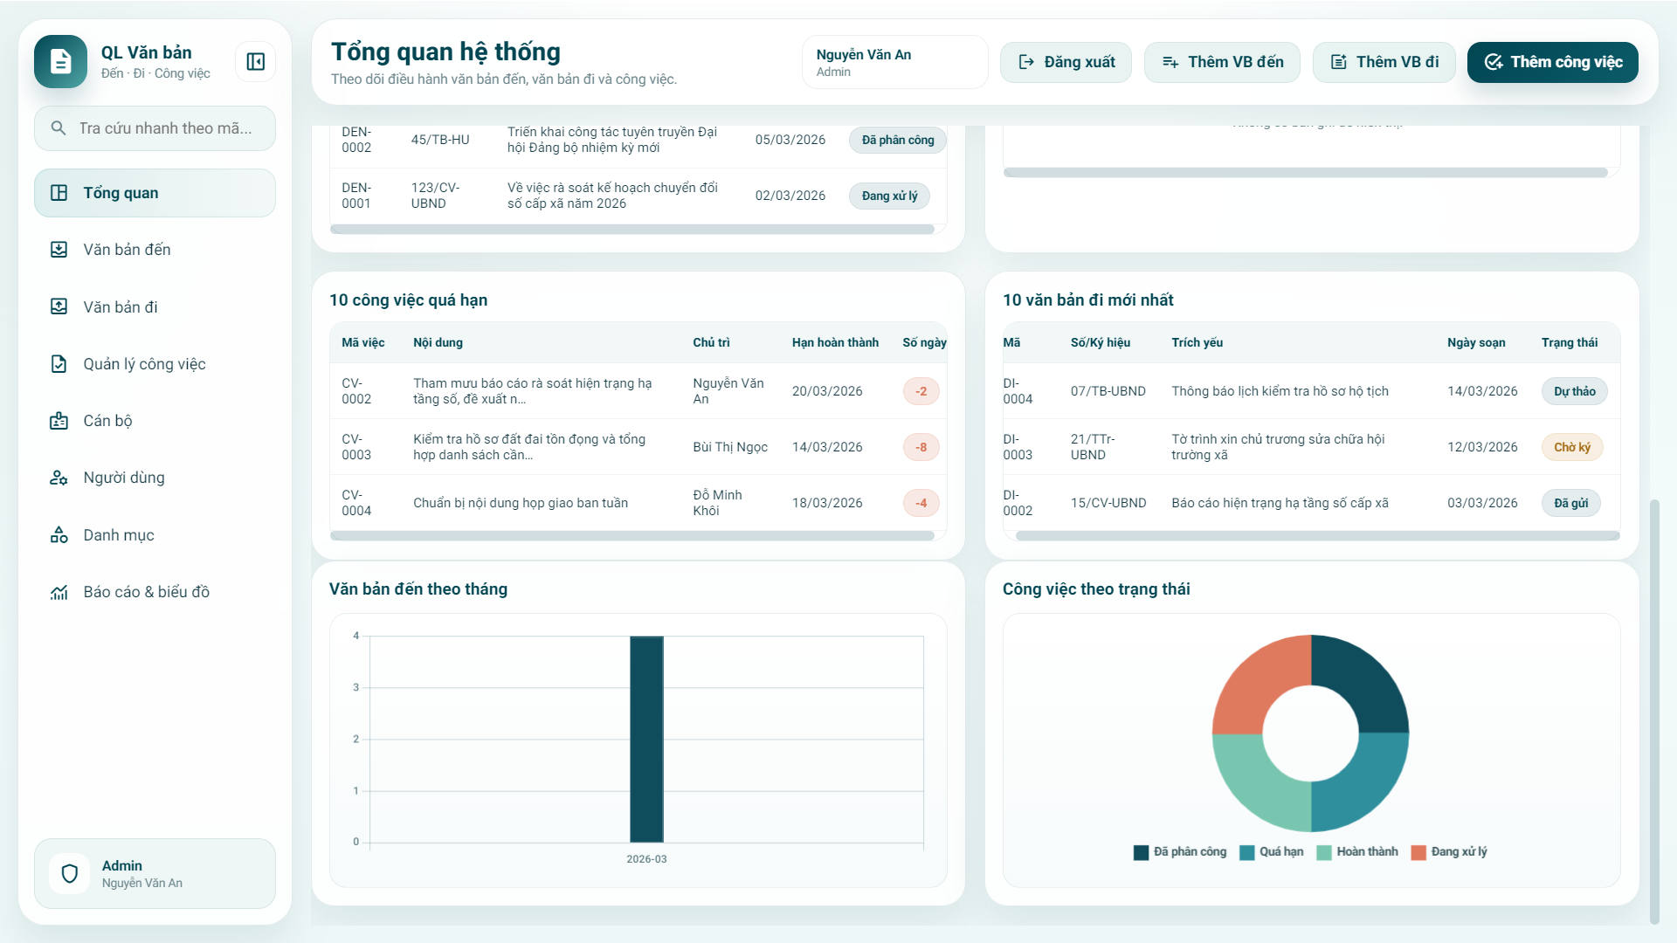
Task: Click the orange Đang xử lý legend swatch
Action: pos(1418,853)
